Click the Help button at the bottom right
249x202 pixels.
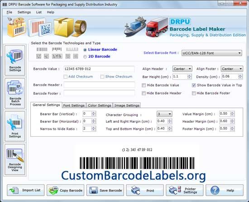tap(225, 190)
